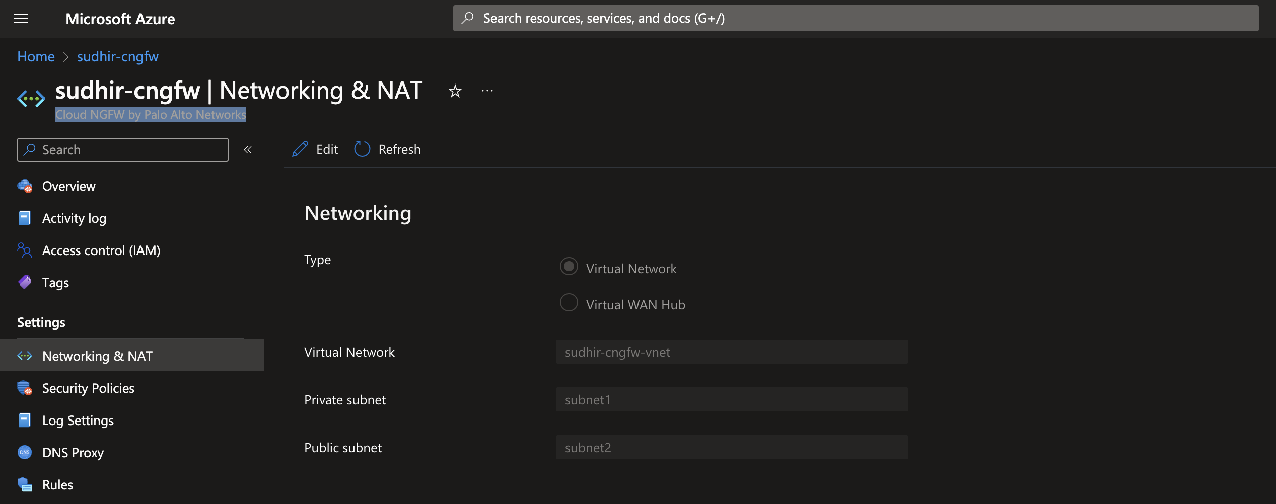Open the ellipsis menu next to the star
The width and height of the screenshot is (1276, 504).
click(x=486, y=91)
